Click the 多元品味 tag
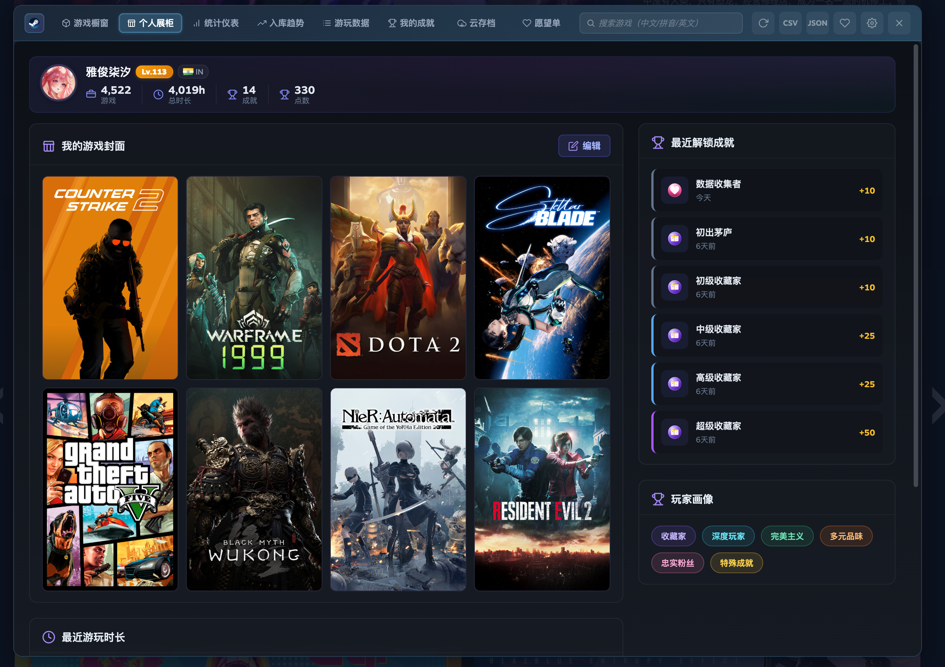 (x=846, y=536)
